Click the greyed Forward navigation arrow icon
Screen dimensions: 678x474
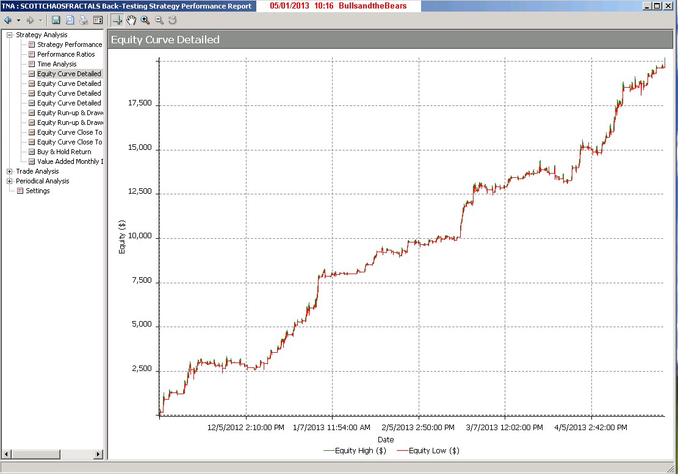(31, 20)
